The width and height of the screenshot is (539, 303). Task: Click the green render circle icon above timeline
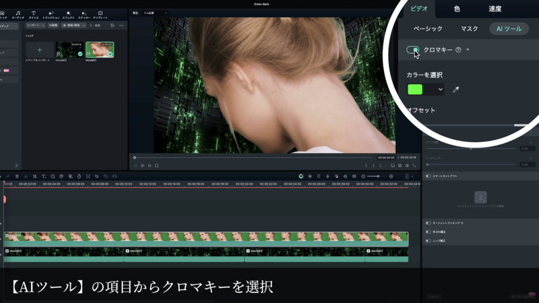pos(301,176)
